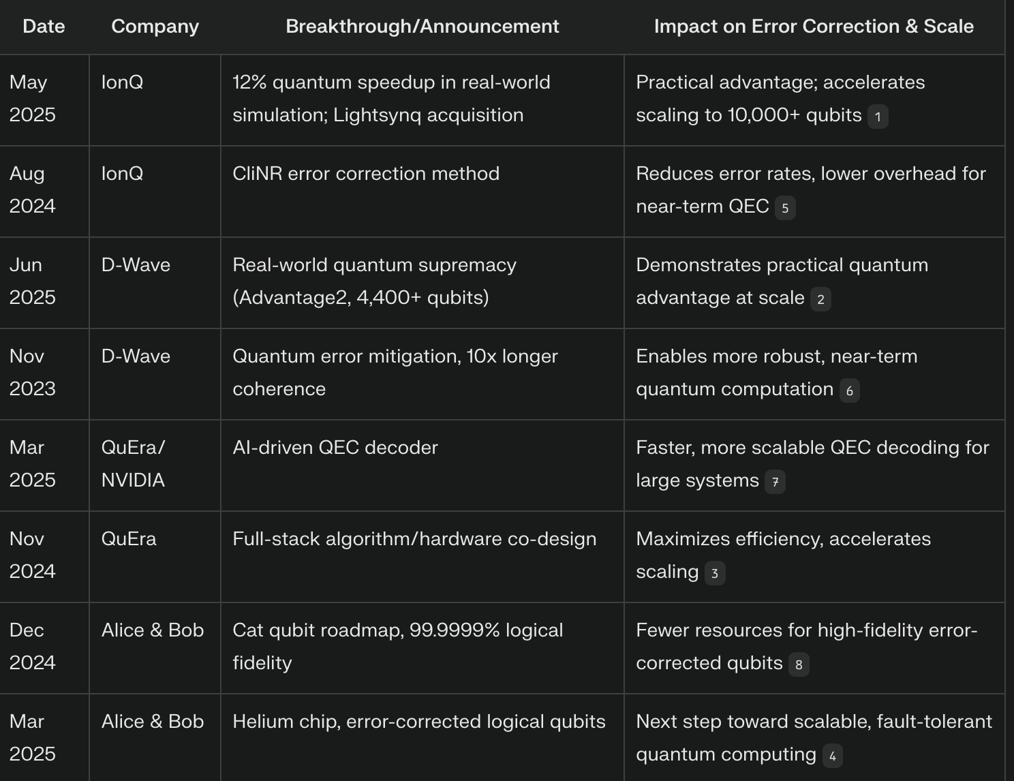The height and width of the screenshot is (781, 1014).
Task: Select the Cat qubit roadmap cell
Action: [x=398, y=646]
